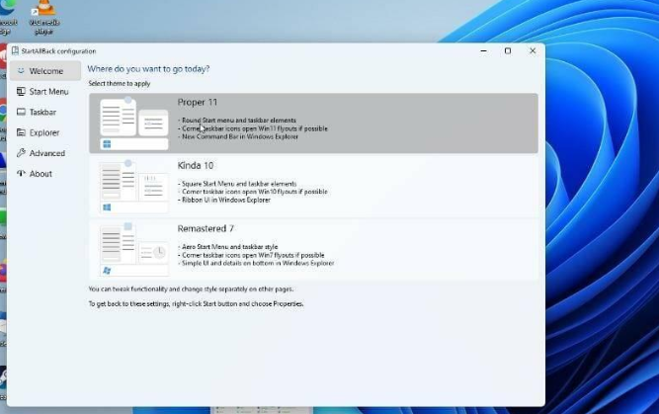The image size is (659, 414).
Task: Click the Advanced wrench icon
Action: [x=21, y=153]
